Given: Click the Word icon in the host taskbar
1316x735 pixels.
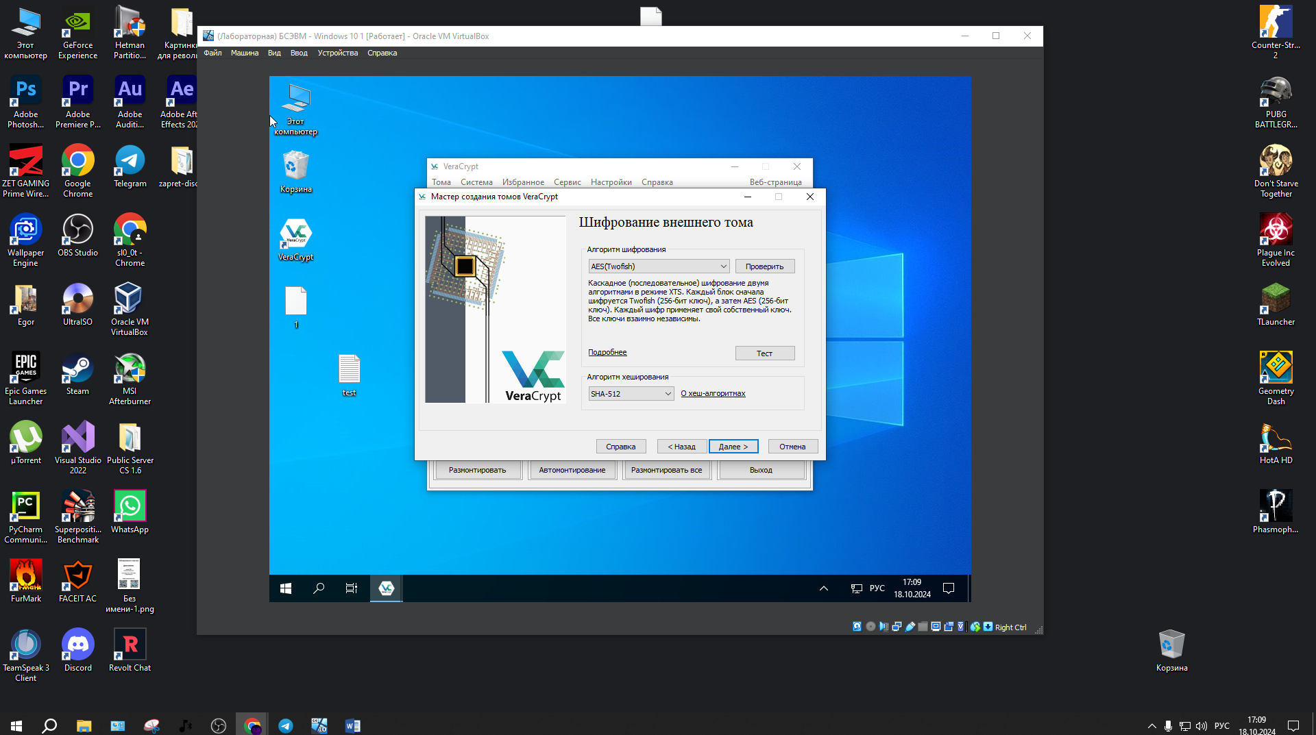Looking at the screenshot, I should (x=352, y=725).
